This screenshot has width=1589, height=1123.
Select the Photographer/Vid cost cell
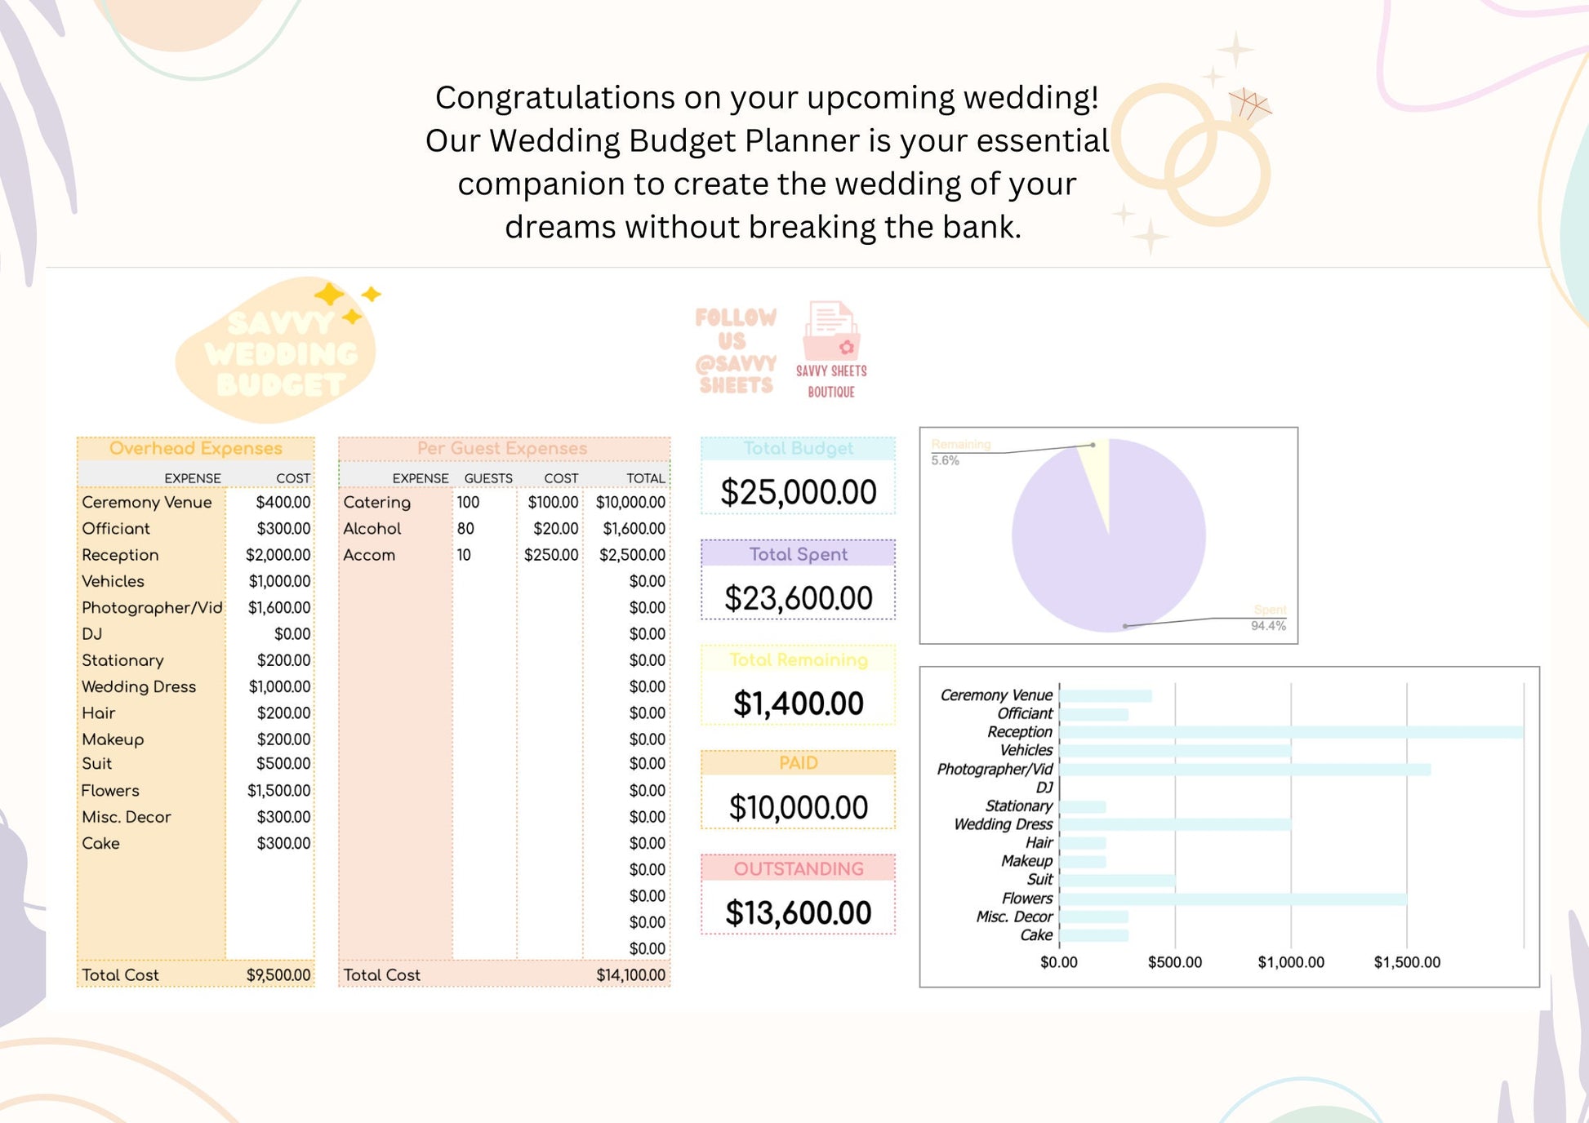point(279,607)
